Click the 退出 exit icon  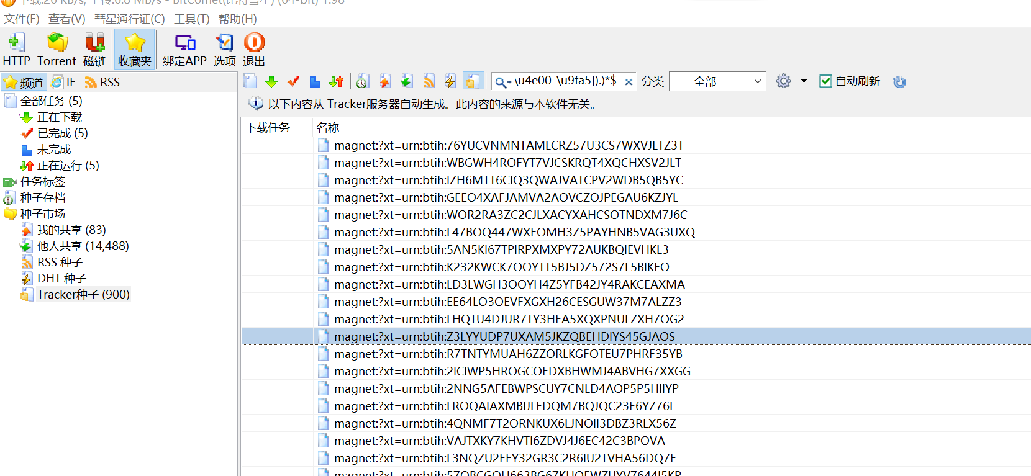254,48
